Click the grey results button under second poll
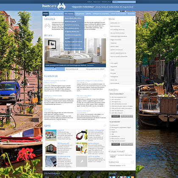178x178 pixels. (x=127, y=144)
